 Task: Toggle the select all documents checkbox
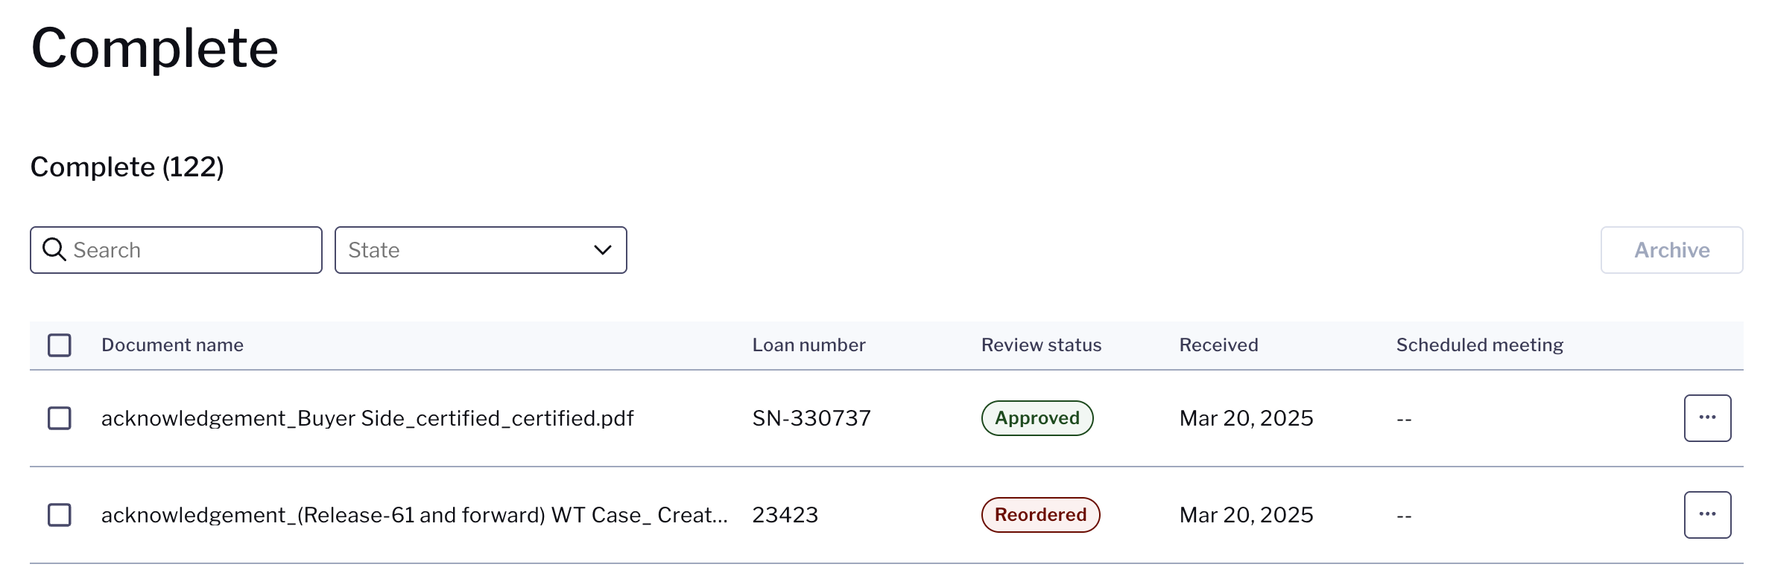60,345
